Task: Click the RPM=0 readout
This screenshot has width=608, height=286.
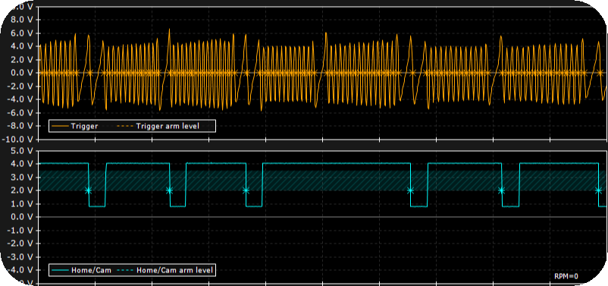Action: (566, 276)
